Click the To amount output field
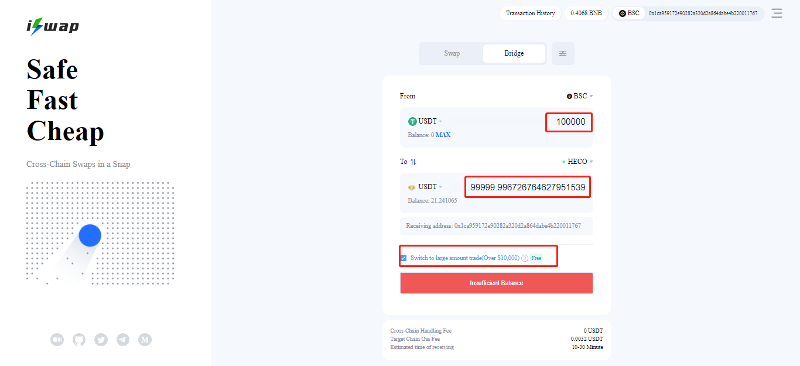 (528, 187)
